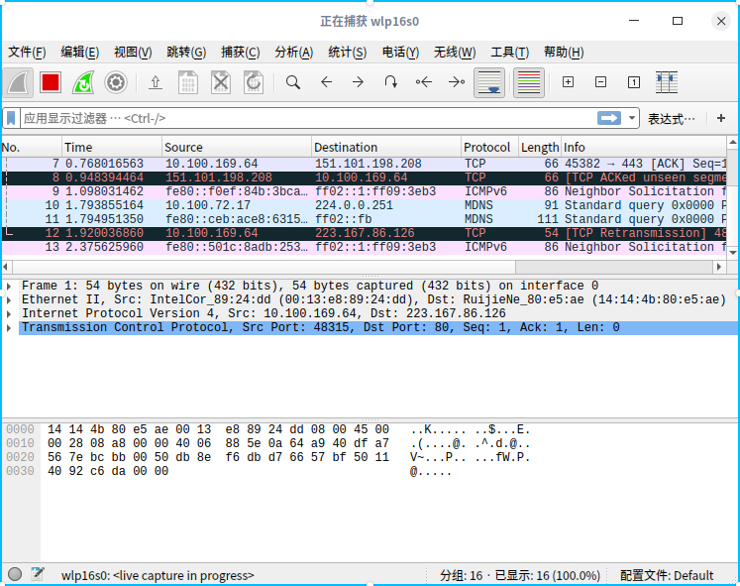The width and height of the screenshot is (740, 586).
Task: Click horizontal scrollbar of packet list
Action: (264, 267)
